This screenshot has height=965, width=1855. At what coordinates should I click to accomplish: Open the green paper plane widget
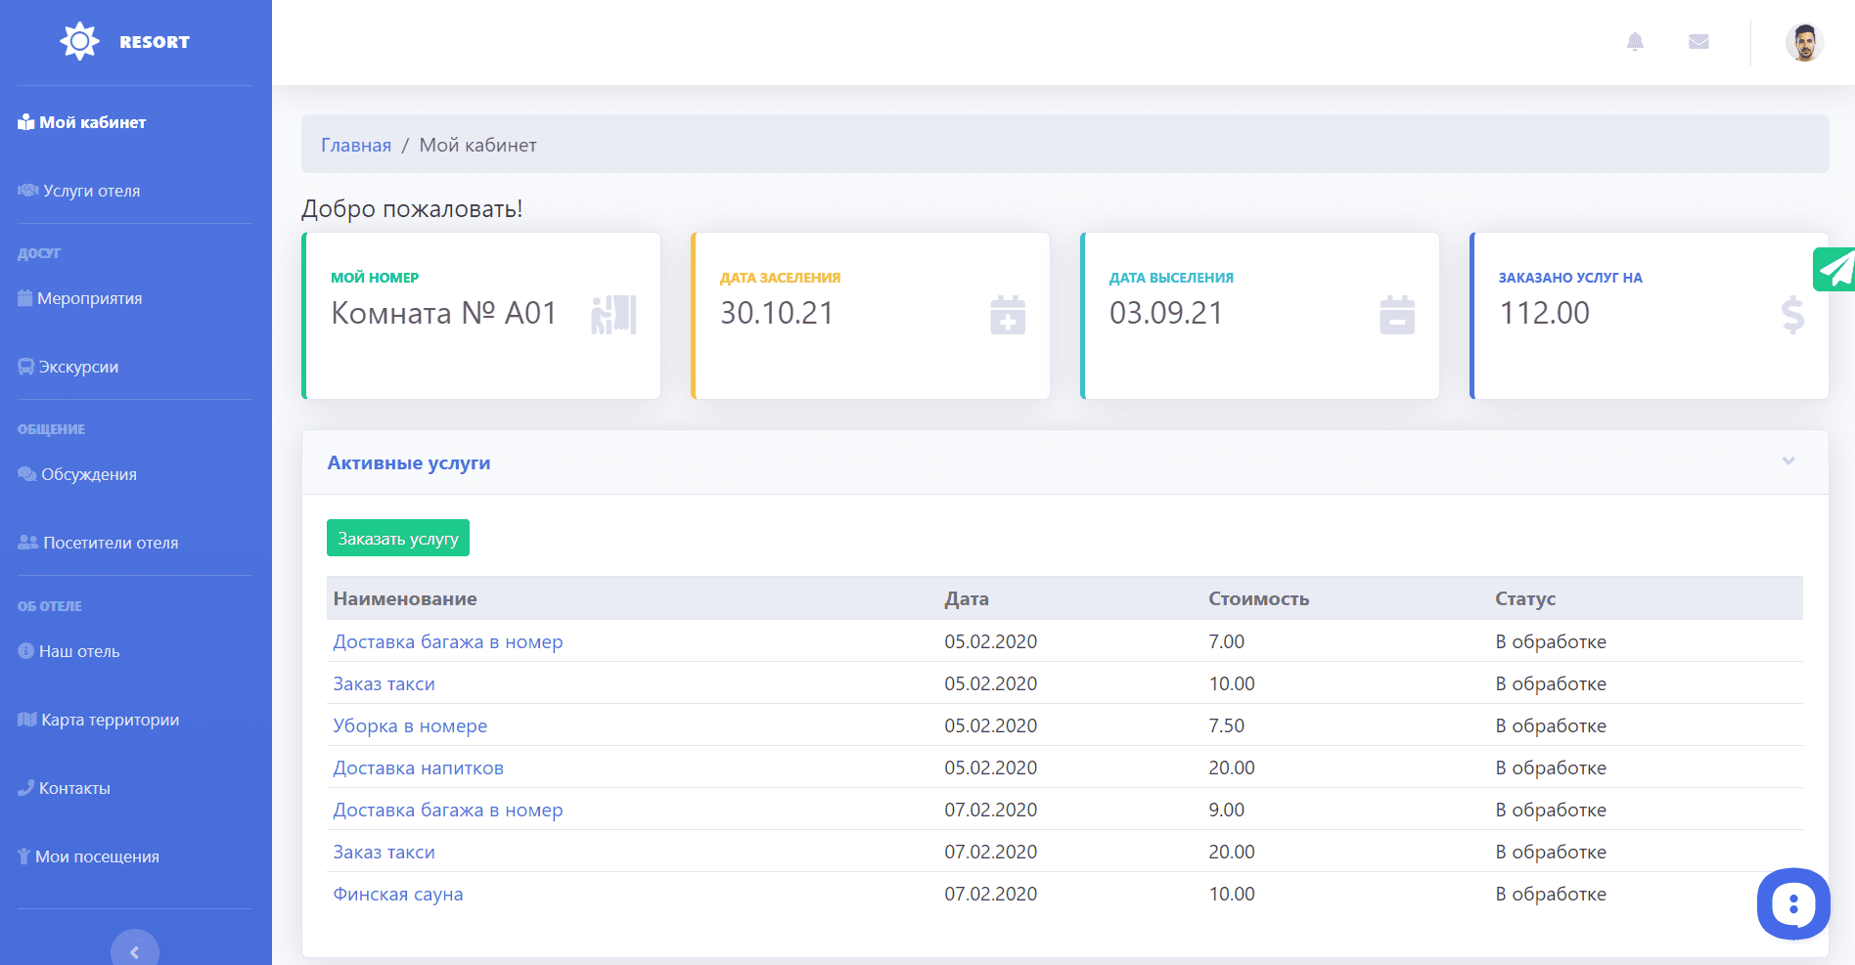click(1835, 270)
